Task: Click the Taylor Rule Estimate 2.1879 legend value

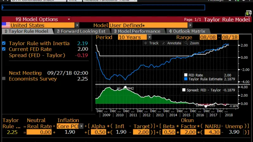Action: [229, 79]
